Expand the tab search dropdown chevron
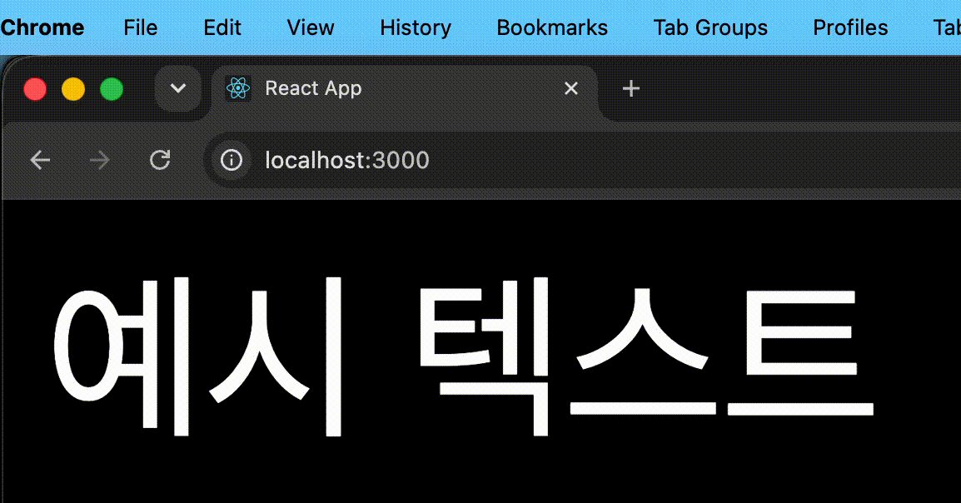 177,89
